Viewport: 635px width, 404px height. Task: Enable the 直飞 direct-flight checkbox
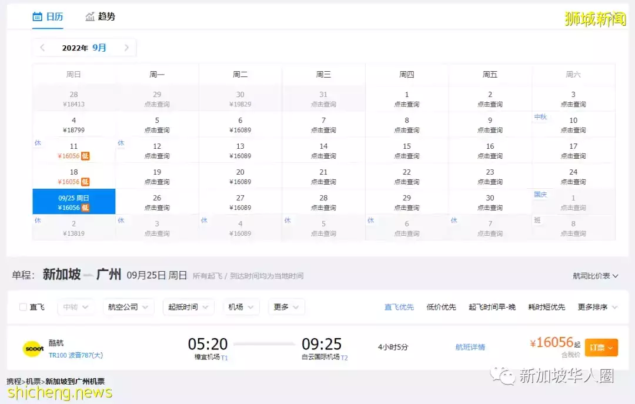click(23, 306)
